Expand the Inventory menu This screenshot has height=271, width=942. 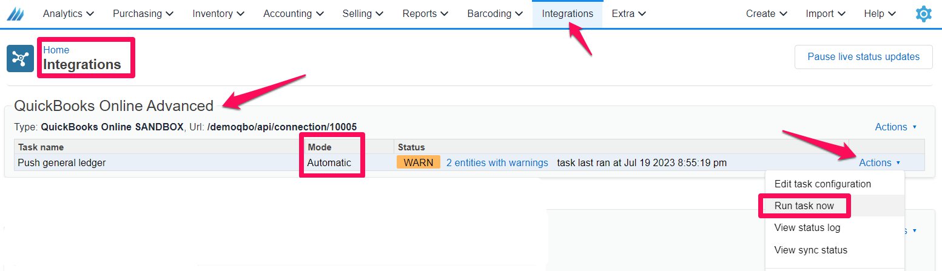click(x=218, y=13)
